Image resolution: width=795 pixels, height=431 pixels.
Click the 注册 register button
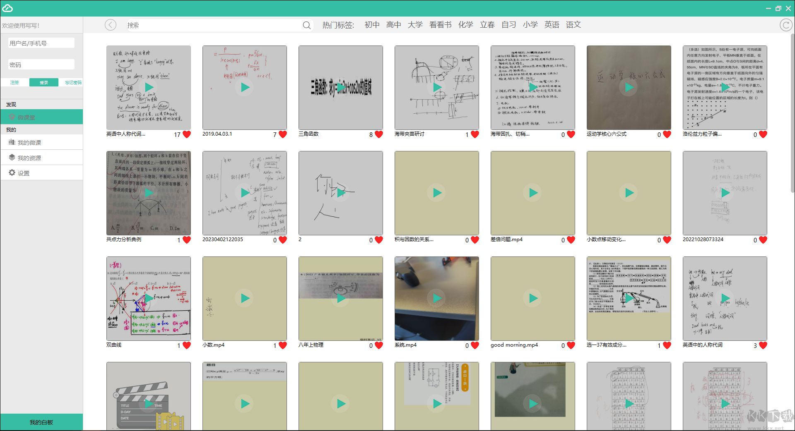tap(14, 82)
